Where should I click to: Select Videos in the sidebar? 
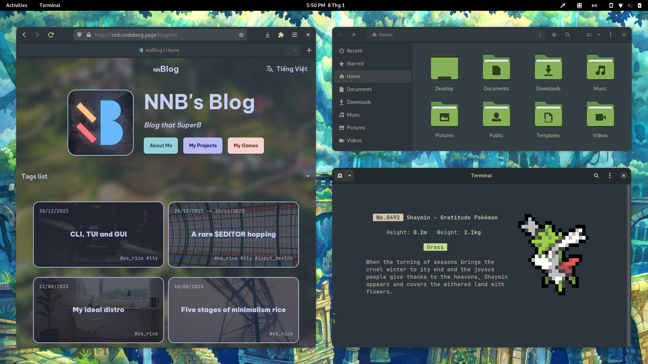[x=373, y=141]
